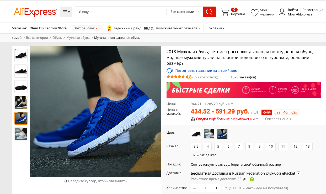Click the main blue sneaker product image
The width and height of the screenshot is (326, 194).
point(95,111)
